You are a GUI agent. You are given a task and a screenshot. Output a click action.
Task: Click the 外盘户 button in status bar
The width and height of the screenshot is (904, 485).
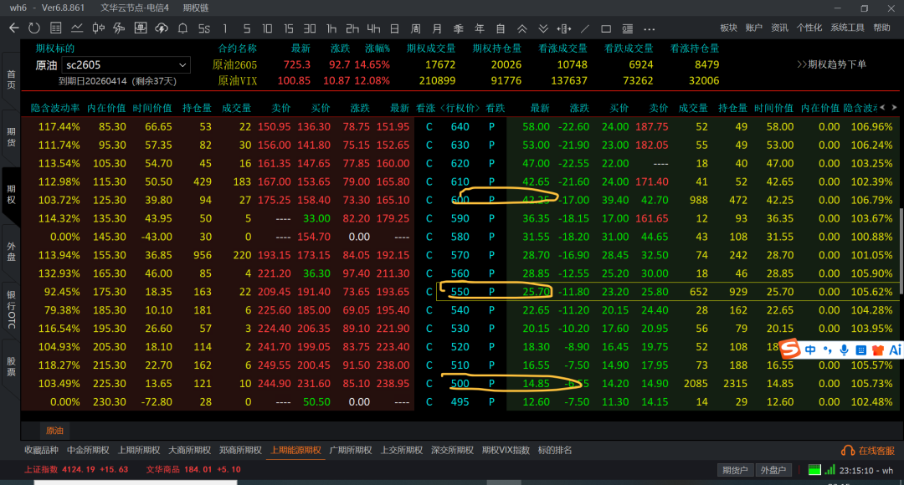[x=773, y=470]
